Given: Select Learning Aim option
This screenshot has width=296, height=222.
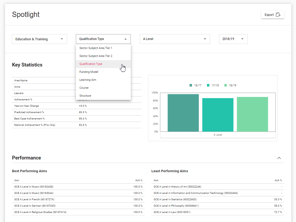Looking at the screenshot, I should tap(103, 80).
